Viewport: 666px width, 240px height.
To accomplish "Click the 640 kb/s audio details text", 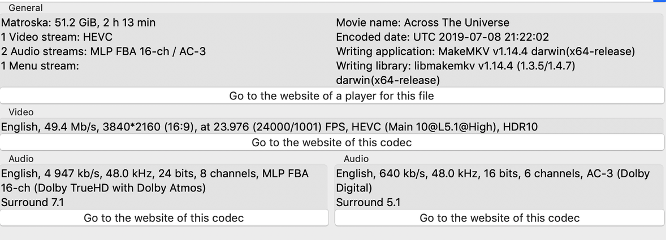I will 492,174.
